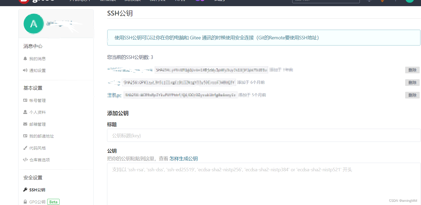This screenshot has width=421, height=205.
Task: Go to 帐号管理 settings
Action: coord(37,100)
